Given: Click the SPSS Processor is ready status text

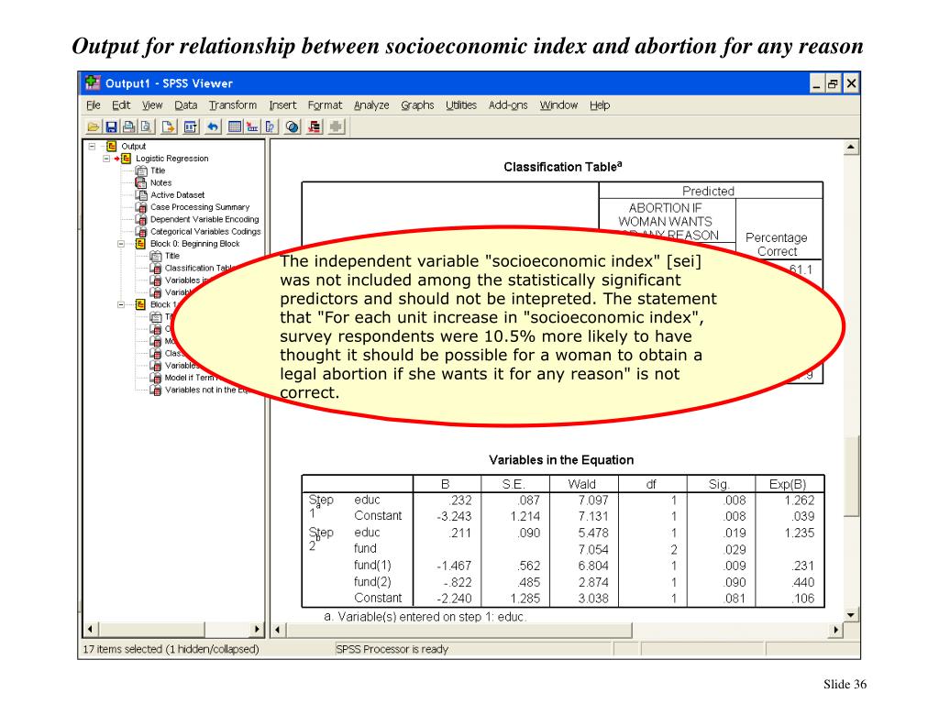Looking at the screenshot, I should click(392, 650).
